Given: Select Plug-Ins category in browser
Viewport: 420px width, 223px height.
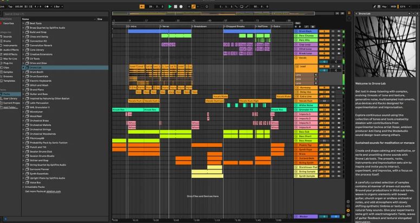Looking at the screenshot, I should point(8,63).
